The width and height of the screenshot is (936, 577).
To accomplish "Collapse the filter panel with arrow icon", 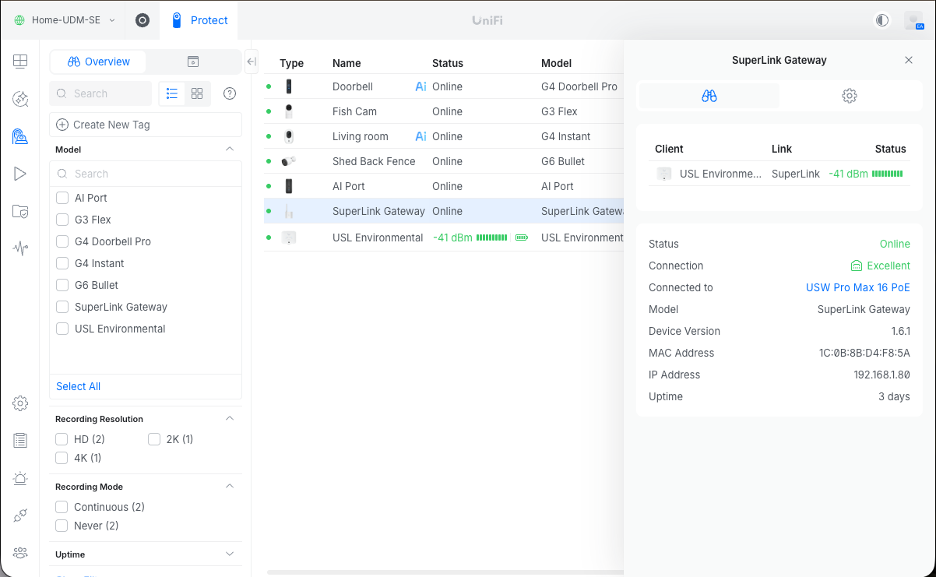I will (251, 62).
